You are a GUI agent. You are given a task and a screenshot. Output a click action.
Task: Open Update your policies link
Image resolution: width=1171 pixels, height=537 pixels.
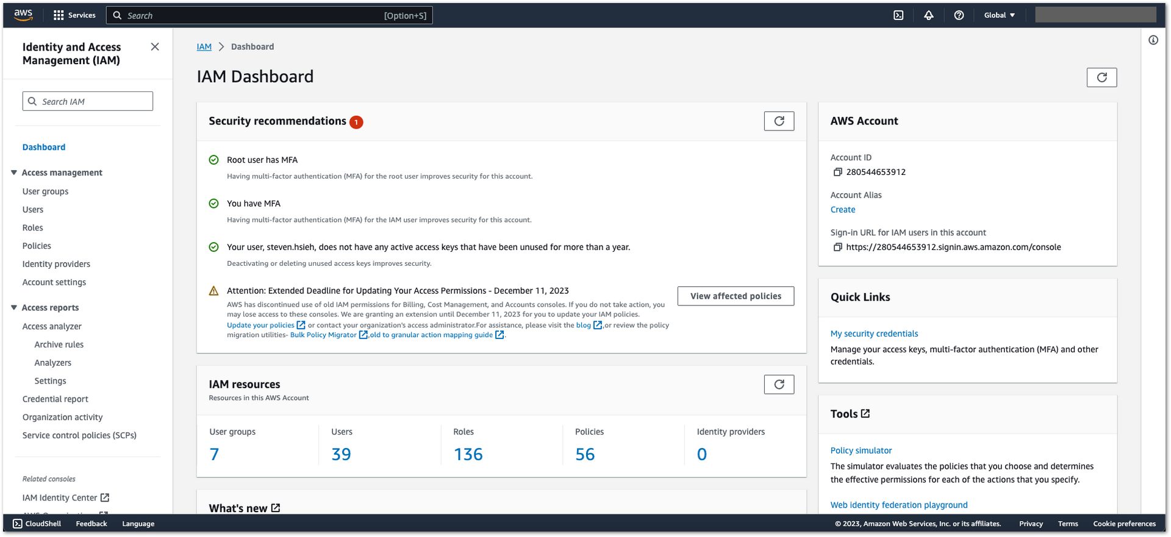[260, 325]
